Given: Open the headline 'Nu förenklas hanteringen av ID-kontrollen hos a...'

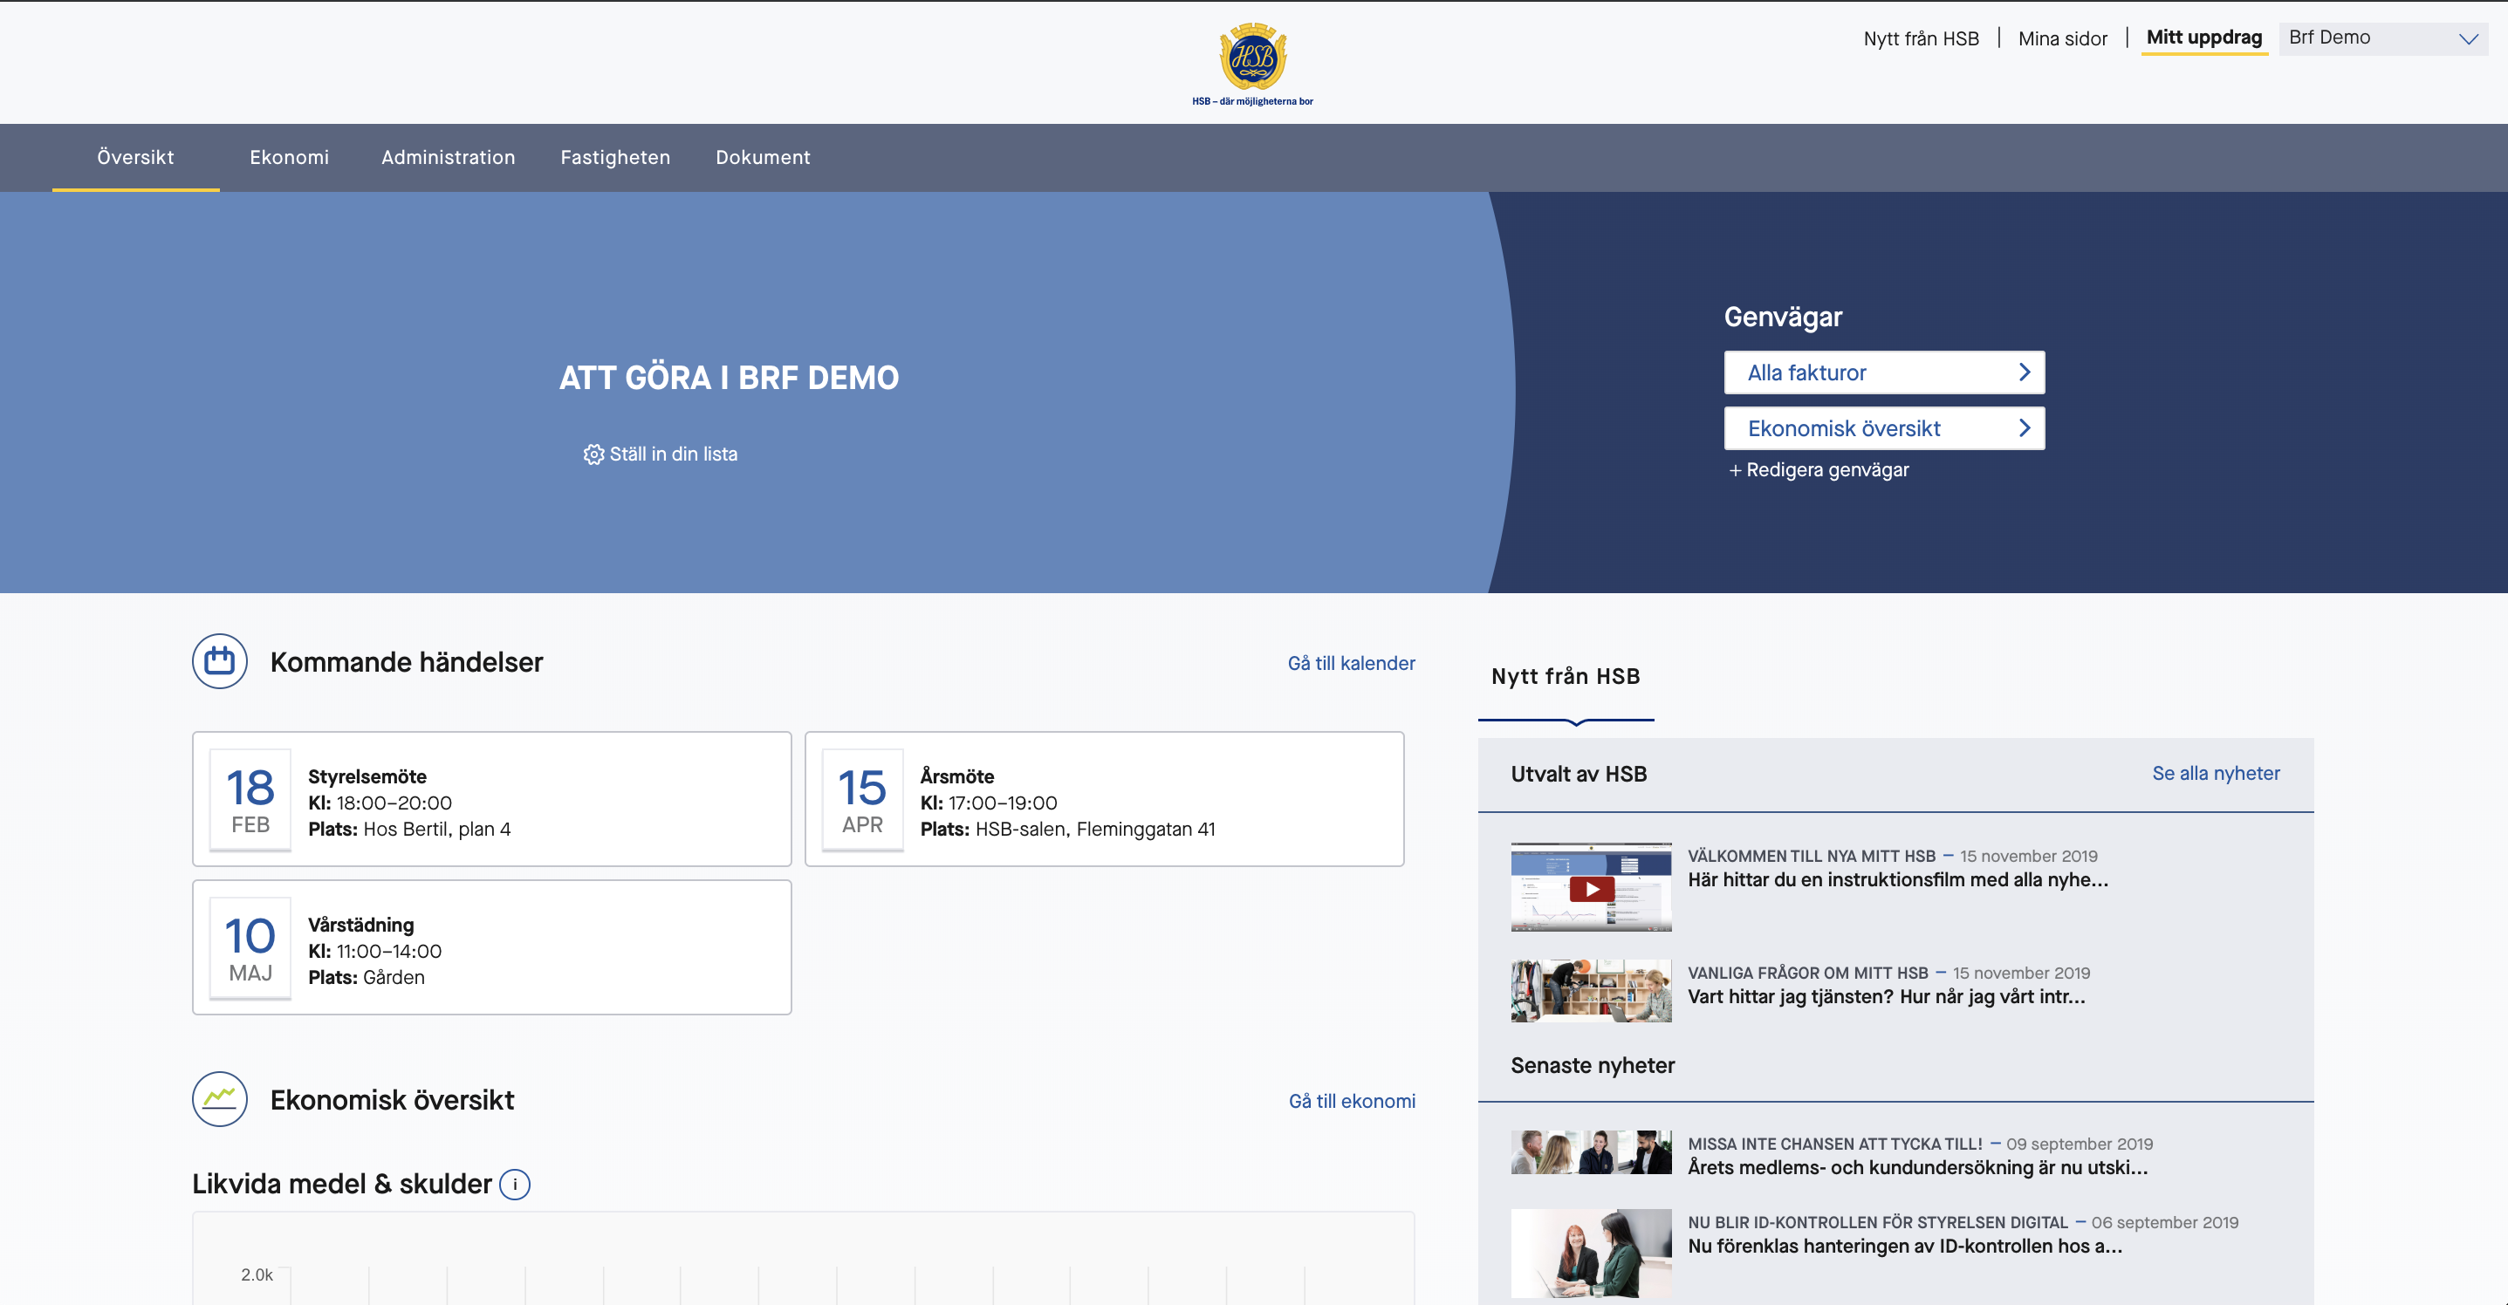Looking at the screenshot, I should pos(1904,1247).
